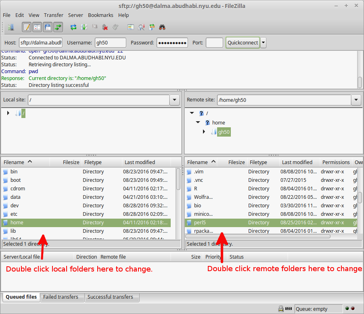Screen dimensions: 364x314
Task: Toggle remote directory tree display
Action: point(48,27)
